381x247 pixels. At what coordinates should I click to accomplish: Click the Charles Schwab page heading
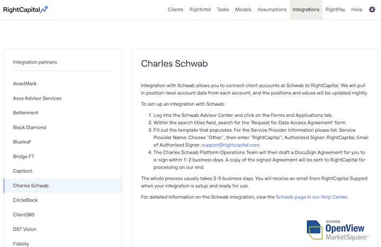point(174,63)
